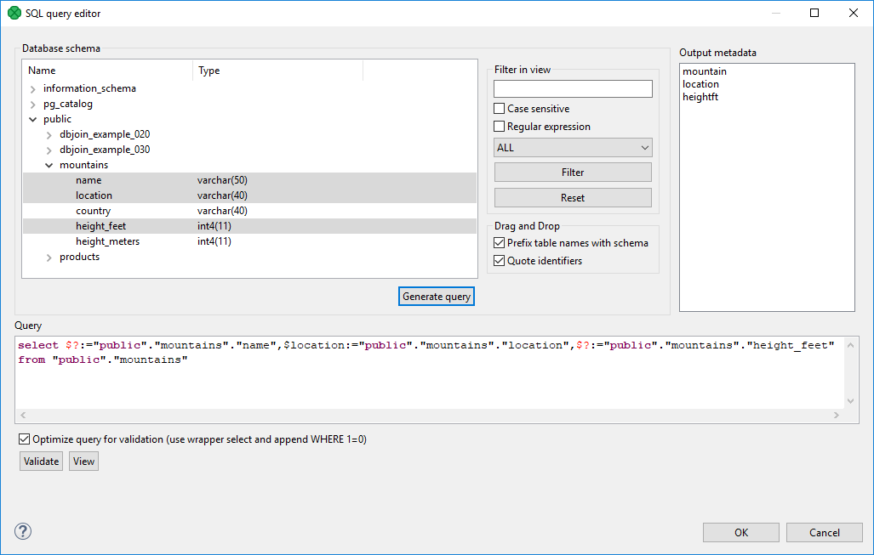This screenshot has width=874, height=555.
Task: Collapse the public schema node
Action: [x=33, y=120]
